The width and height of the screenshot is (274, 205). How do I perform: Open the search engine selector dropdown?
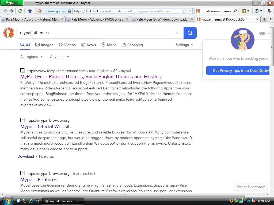coord(199,11)
